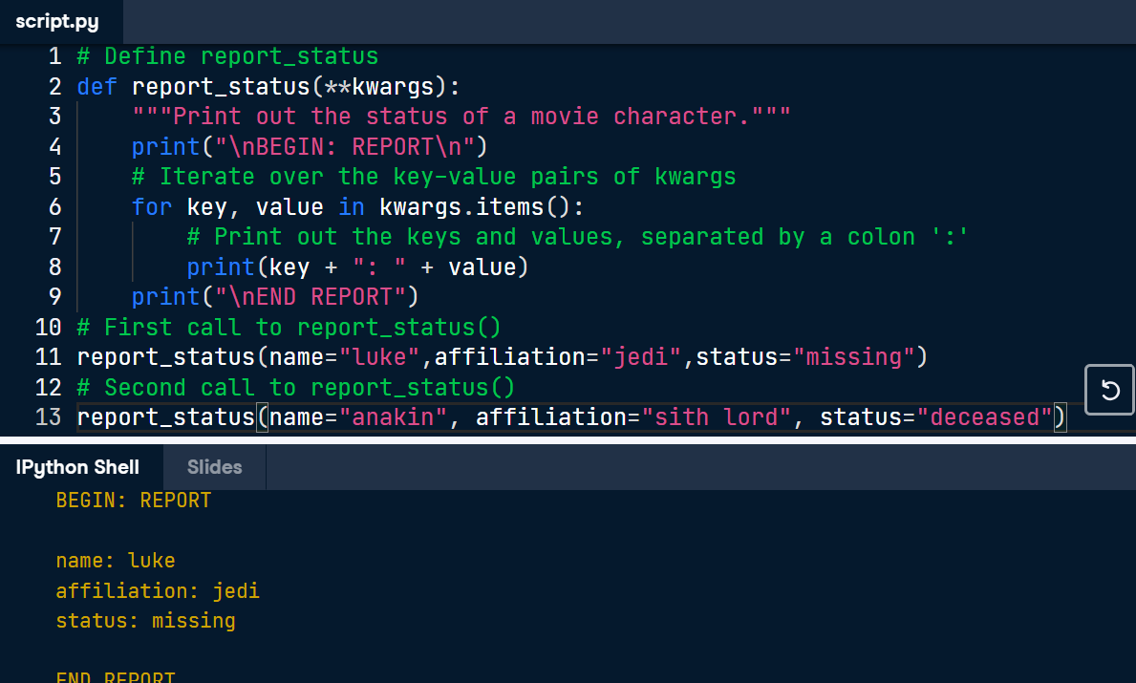1136x683 pixels.
Task: Click line number 13 in the gutter
Action: [x=48, y=417]
